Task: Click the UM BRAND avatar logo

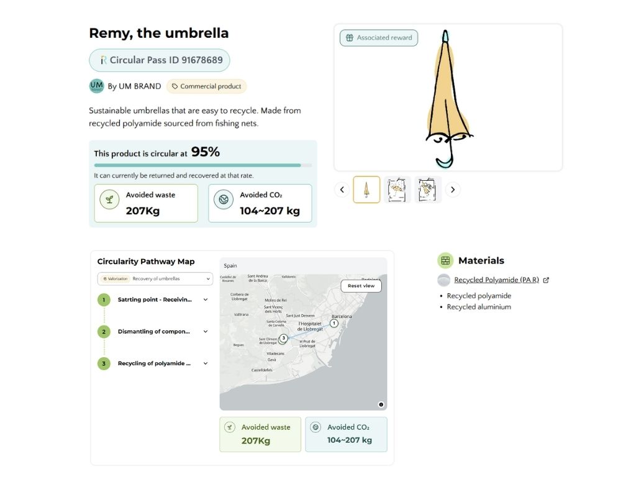Action: point(96,86)
